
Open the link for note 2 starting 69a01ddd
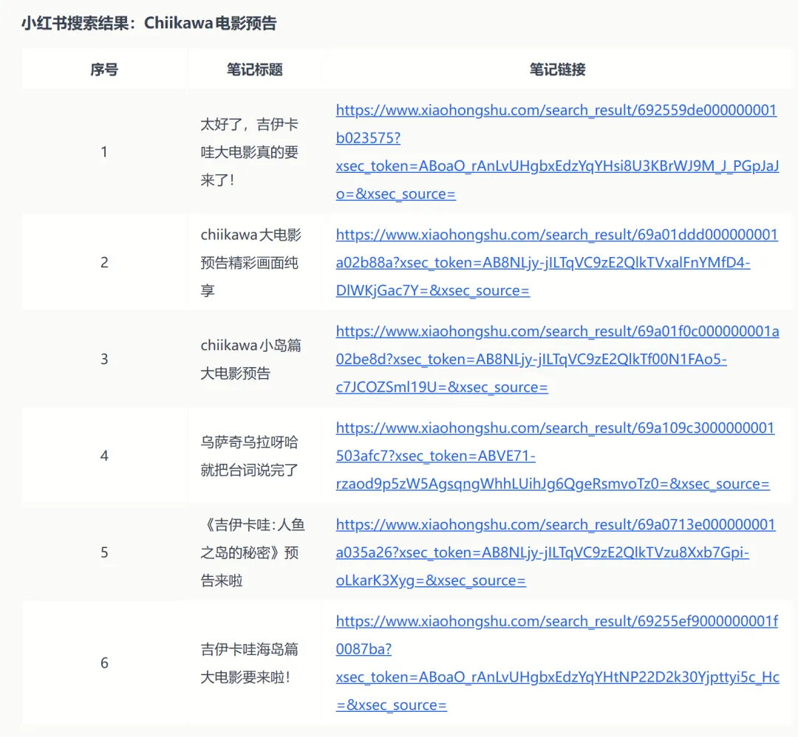(557, 262)
